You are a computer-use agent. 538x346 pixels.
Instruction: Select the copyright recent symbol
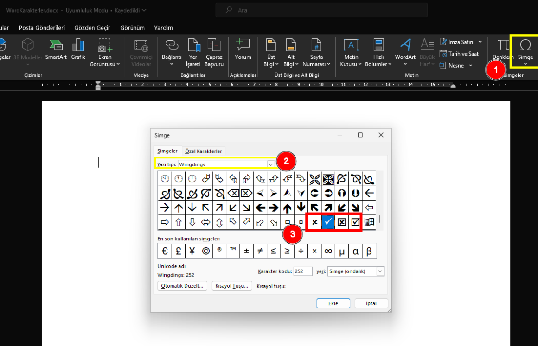[205, 251]
